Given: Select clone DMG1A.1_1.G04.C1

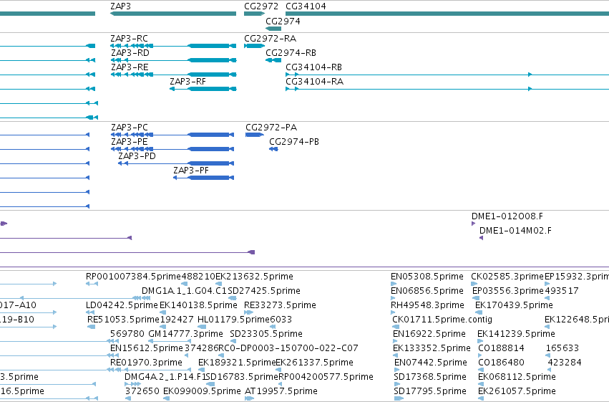Looking at the screenshot, I should (185, 291).
